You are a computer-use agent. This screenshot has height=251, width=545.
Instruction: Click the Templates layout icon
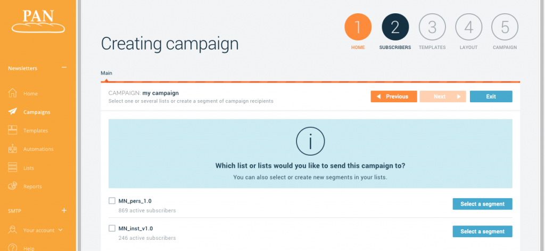pos(13,131)
